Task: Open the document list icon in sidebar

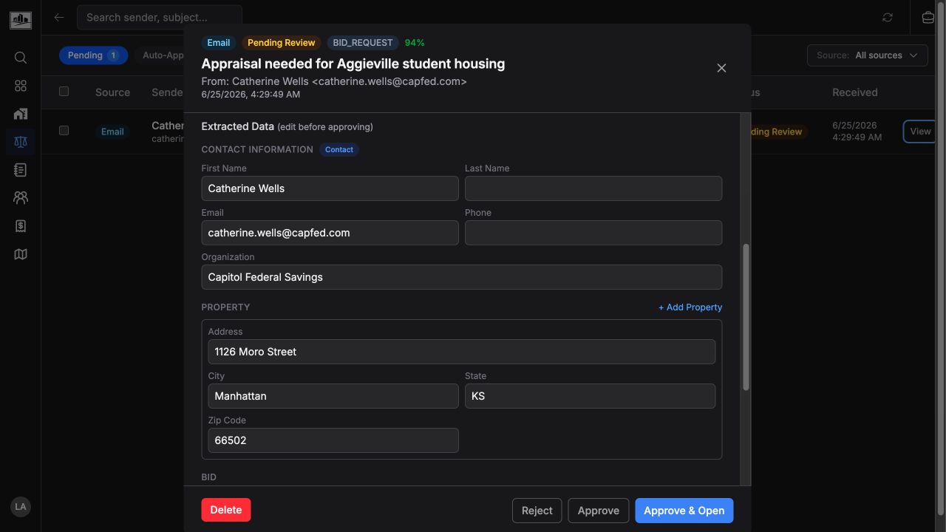Action: pos(21,170)
